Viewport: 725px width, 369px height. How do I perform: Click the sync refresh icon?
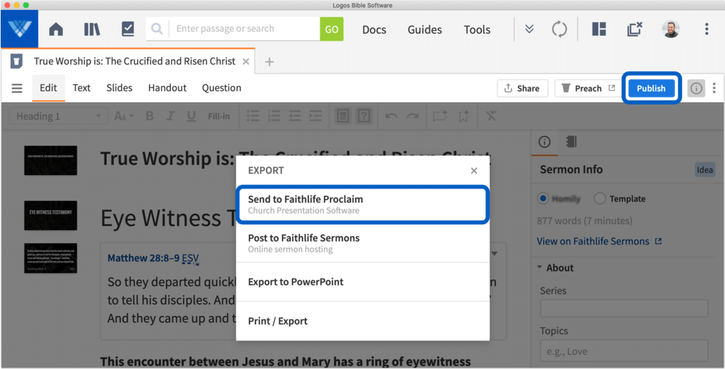[559, 29]
